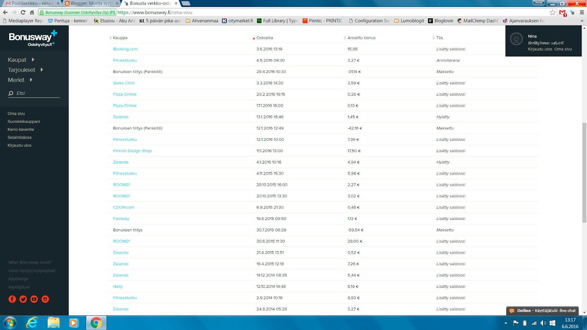Open Oma sivu in the sidebar

click(16, 114)
